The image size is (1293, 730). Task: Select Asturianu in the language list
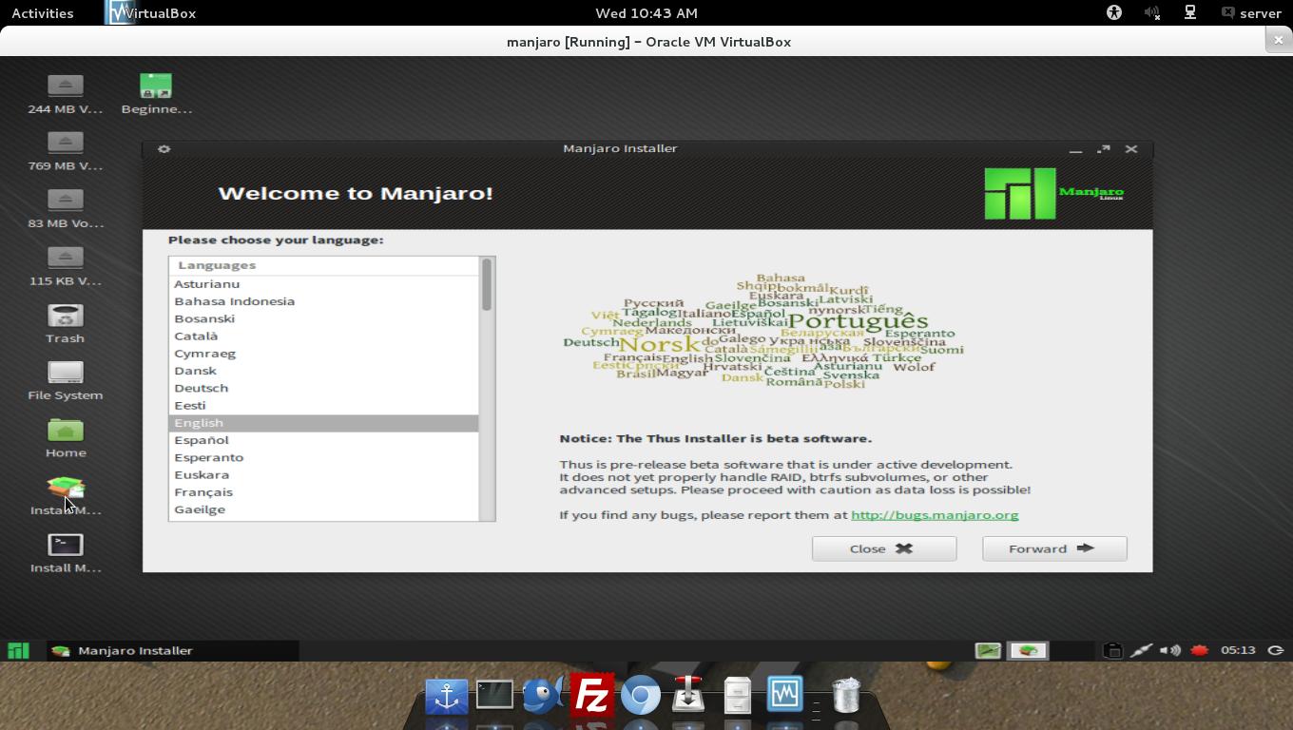324,284
